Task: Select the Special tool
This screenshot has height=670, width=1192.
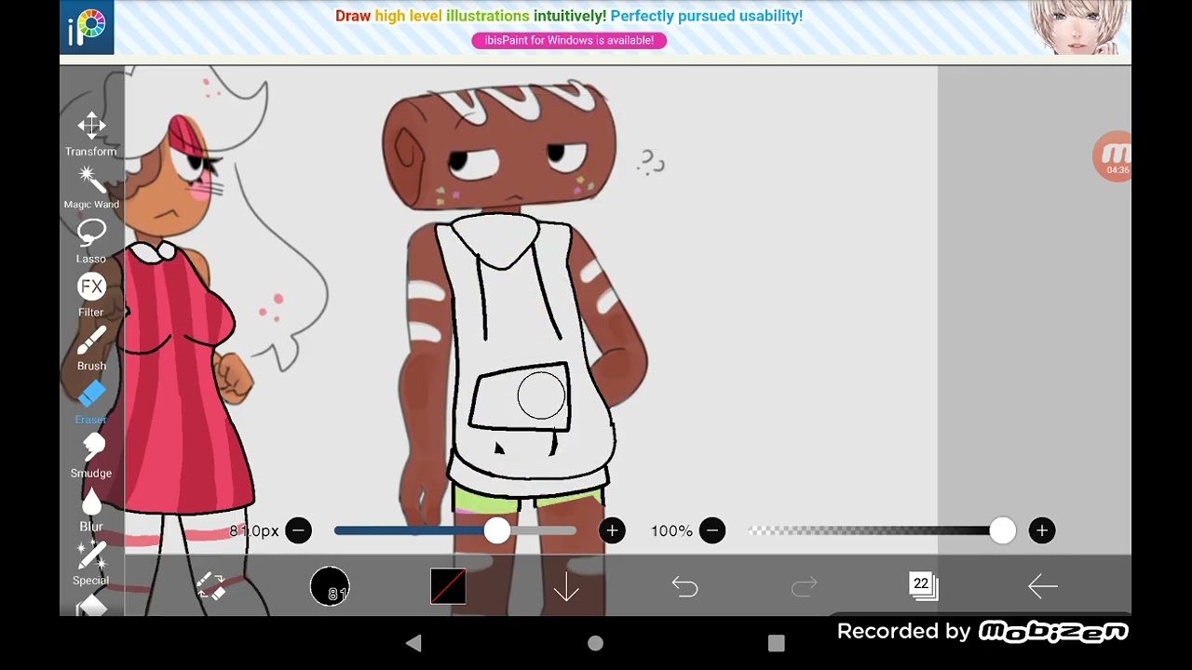Action: pyautogui.click(x=91, y=563)
